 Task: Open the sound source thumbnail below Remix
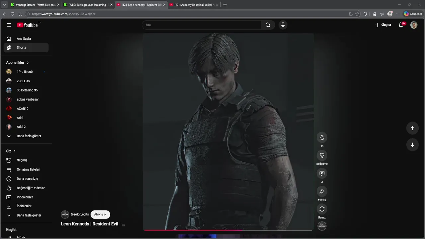pos(322,226)
